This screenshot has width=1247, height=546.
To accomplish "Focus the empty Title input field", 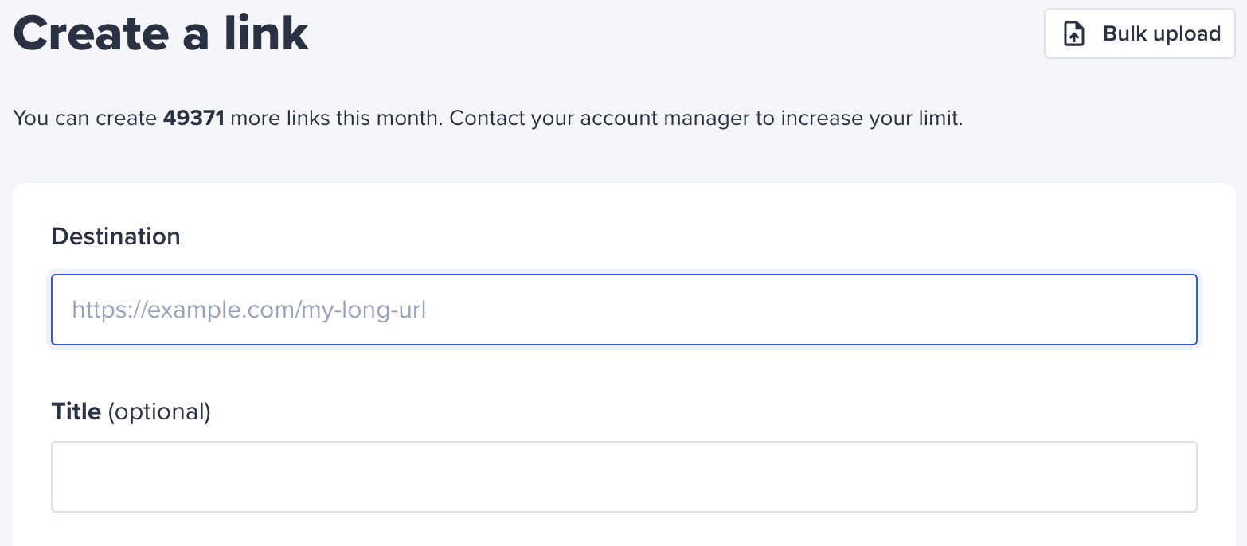I will pyautogui.click(x=624, y=477).
